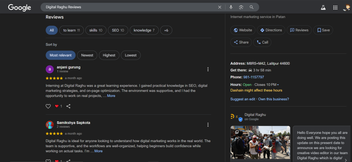
Task: Open Samikshya Sapkota's profile avatar
Action: [49, 125]
